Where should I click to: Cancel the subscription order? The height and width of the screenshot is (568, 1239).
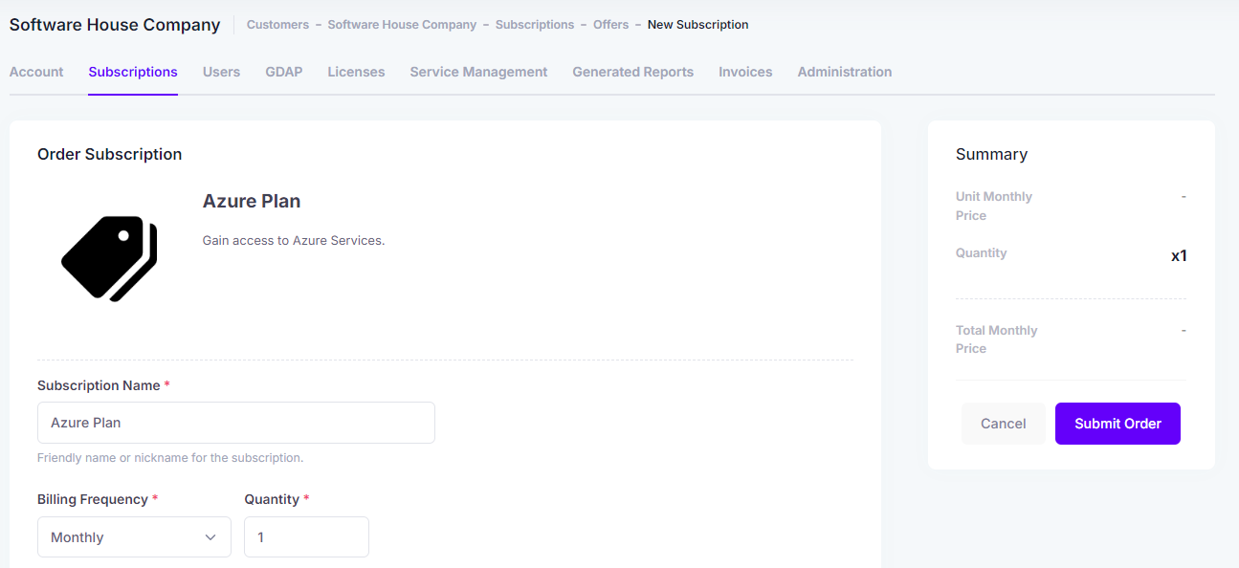point(1004,424)
